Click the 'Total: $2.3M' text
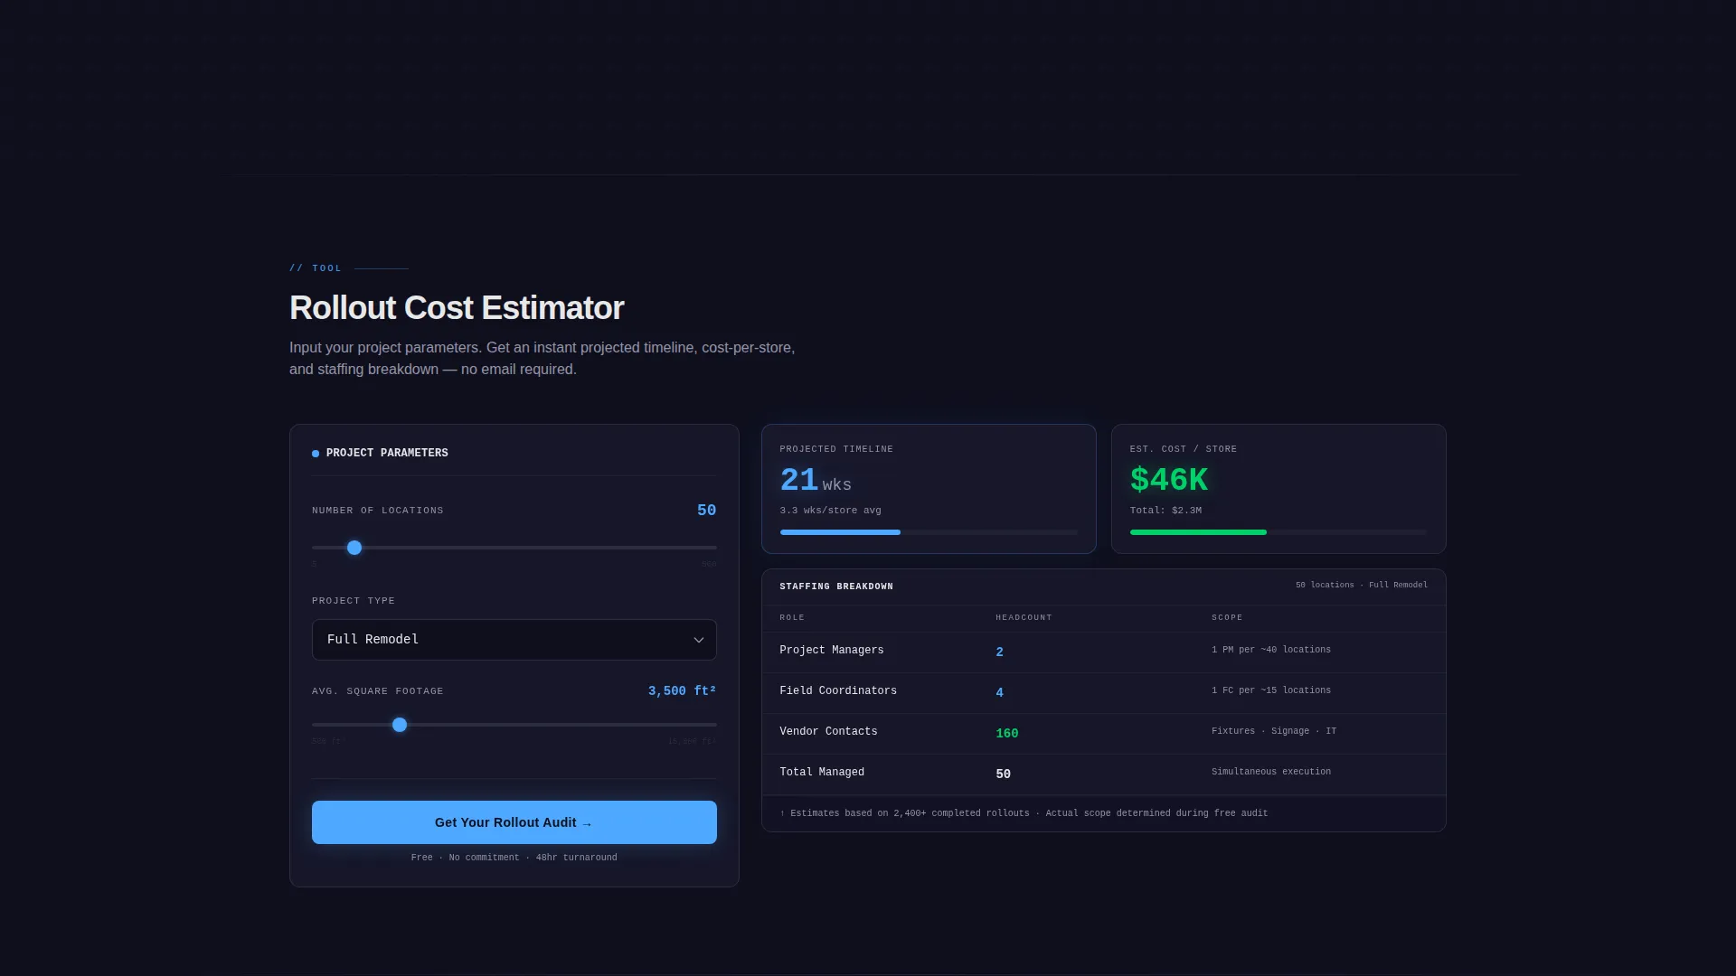1736x976 pixels. (x=1165, y=511)
